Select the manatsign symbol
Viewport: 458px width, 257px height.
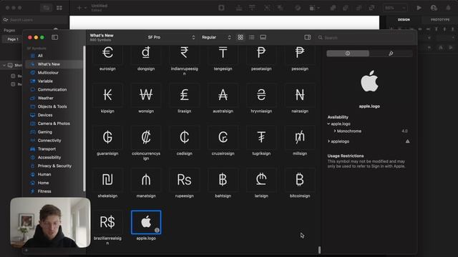(146, 180)
